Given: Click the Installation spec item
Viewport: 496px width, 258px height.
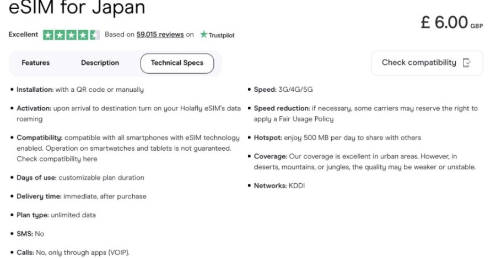Looking at the screenshot, I should (x=80, y=90).
